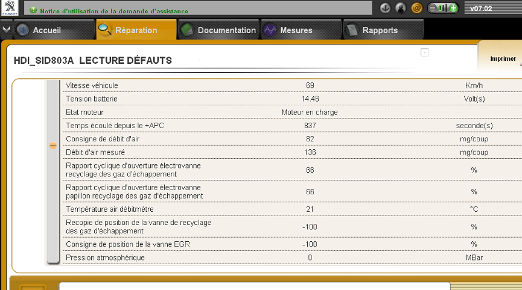Select Pression atmosphérique row label
Viewport: 522px width, 290px height.
pyautogui.click(x=105, y=258)
